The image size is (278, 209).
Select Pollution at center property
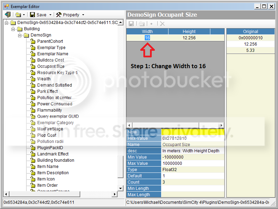click(54, 98)
